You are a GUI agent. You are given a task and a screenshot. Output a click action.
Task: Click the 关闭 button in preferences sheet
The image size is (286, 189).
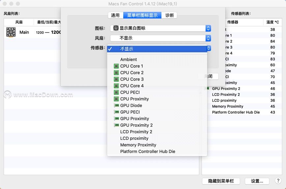[x=208, y=76]
